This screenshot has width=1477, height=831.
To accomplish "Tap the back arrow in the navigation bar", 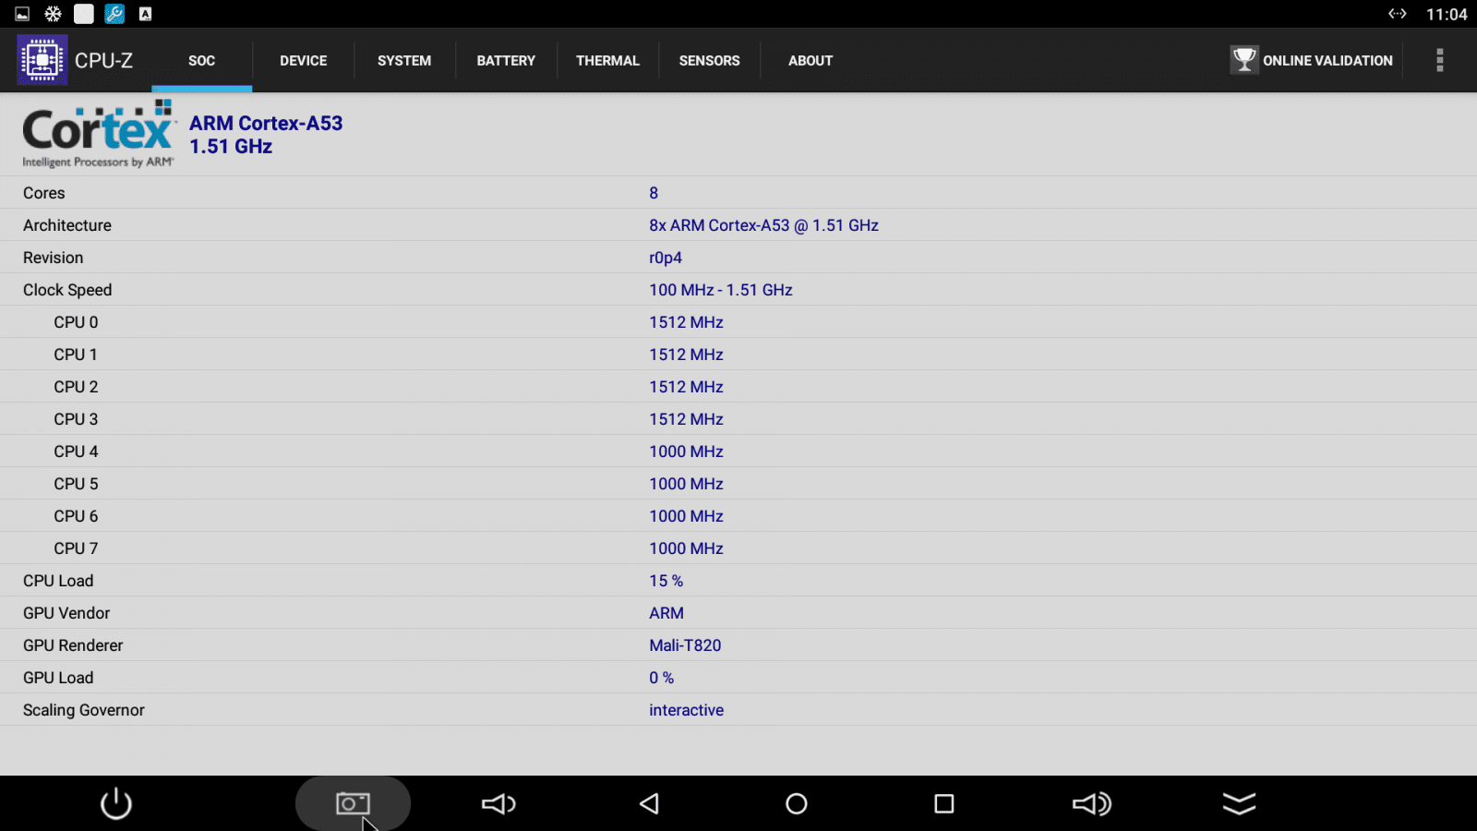I will tap(648, 803).
